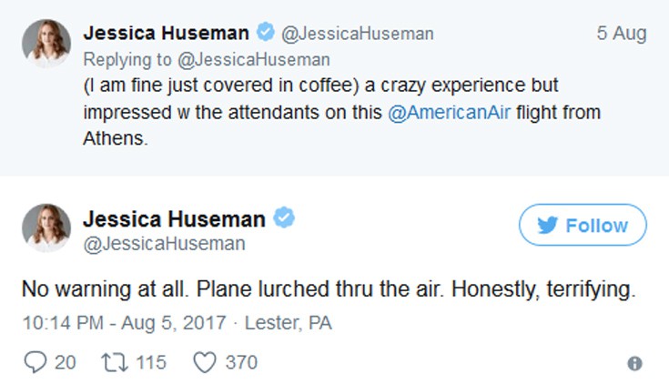The width and height of the screenshot is (669, 384).
Task: Follow Jessica Huseman
Action: coord(583,226)
